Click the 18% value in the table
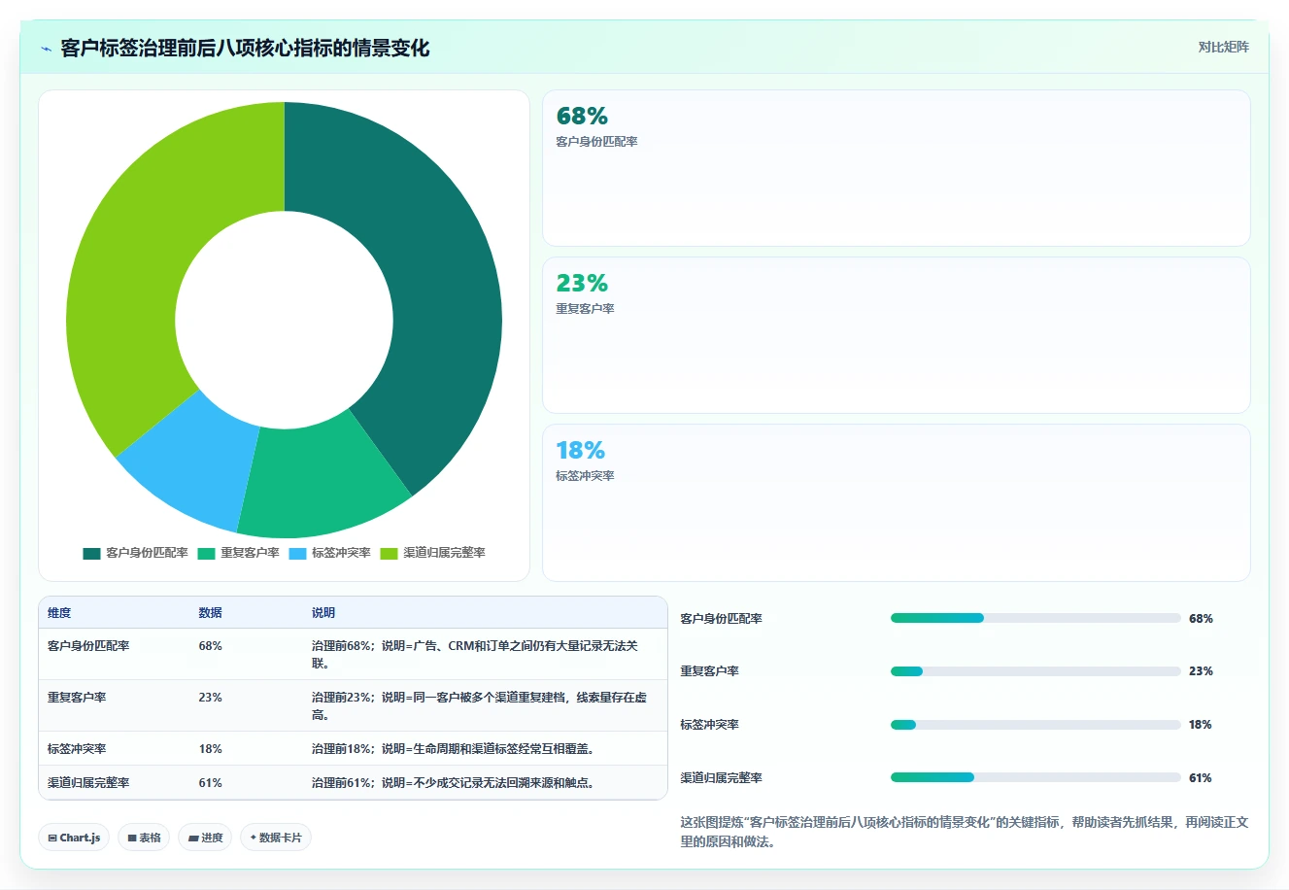 pyautogui.click(x=210, y=749)
